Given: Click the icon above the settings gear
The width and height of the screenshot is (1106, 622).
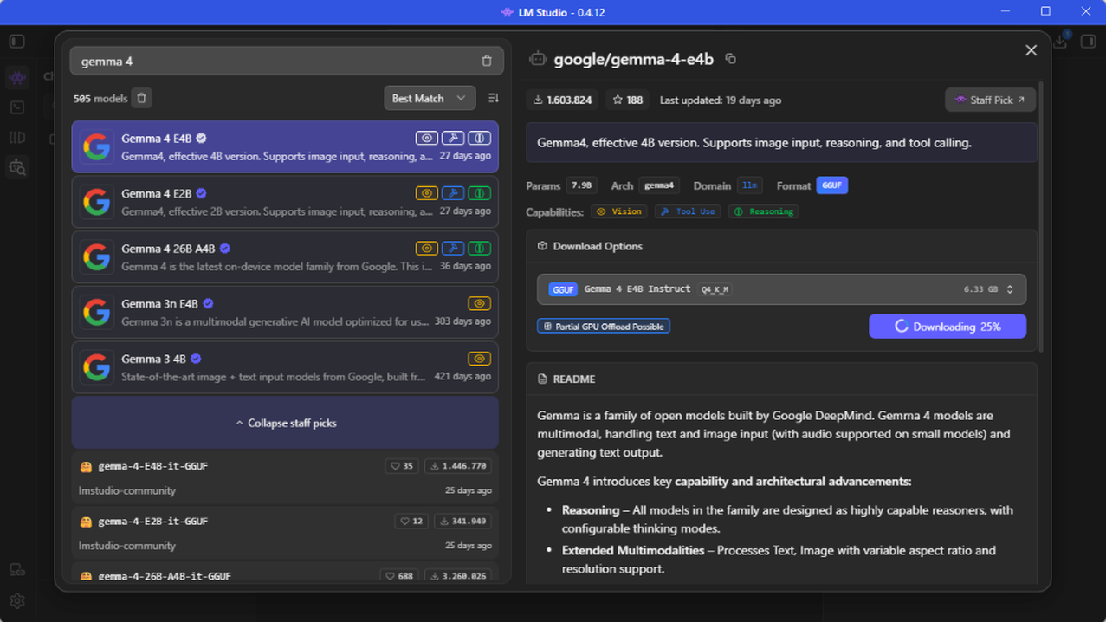Looking at the screenshot, I should coord(17,570).
